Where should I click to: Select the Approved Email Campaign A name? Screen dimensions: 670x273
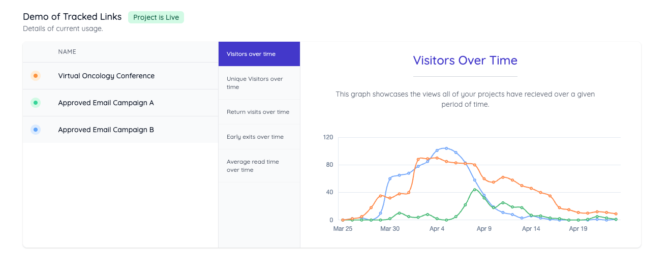[x=106, y=103]
